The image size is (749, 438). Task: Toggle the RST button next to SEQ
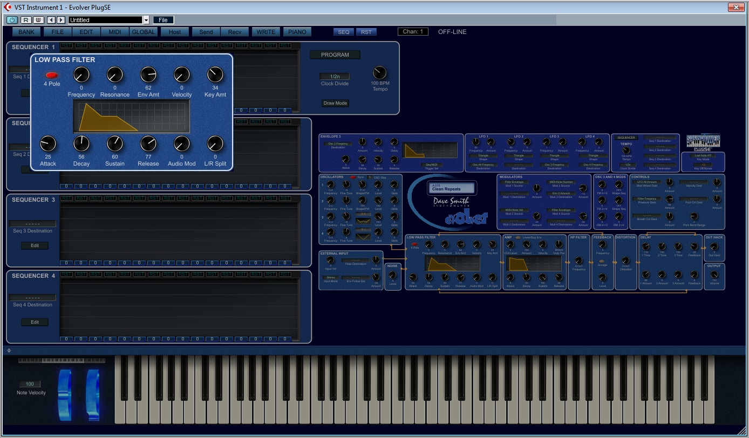pyautogui.click(x=366, y=32)
